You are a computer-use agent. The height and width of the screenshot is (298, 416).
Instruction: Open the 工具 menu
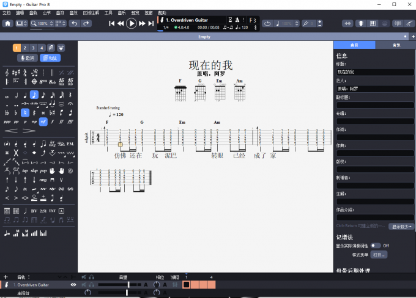108,12
